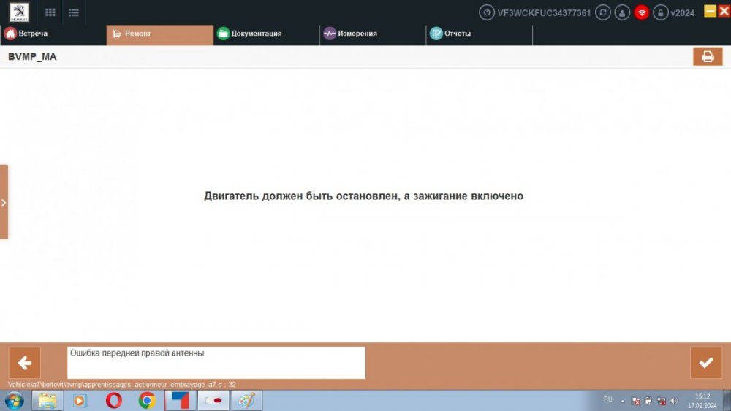The height and width of the screenshot is (411, 731).
Task: Click the red Wi-Fi connection icon
Action: [642, 12]
